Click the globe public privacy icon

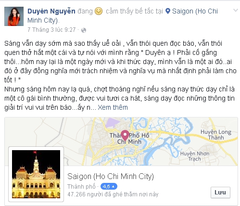point(84,30)
